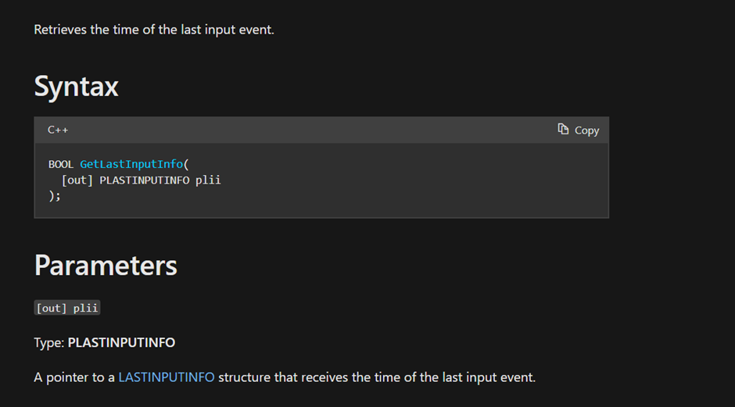Viewport: 735px width, 407px height.
Task: Click the [out] annotation inside the code block
Action: click(77, 180)
